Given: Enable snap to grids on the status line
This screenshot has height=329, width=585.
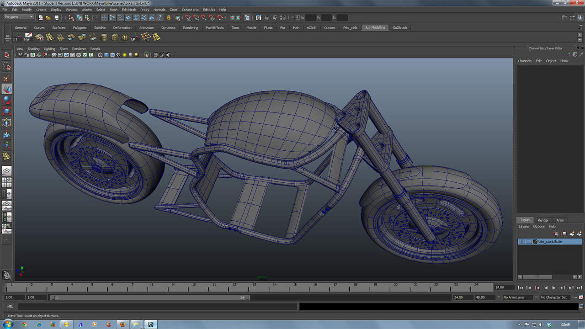Looking at the screenshot, I should click(x=188, y=18).
